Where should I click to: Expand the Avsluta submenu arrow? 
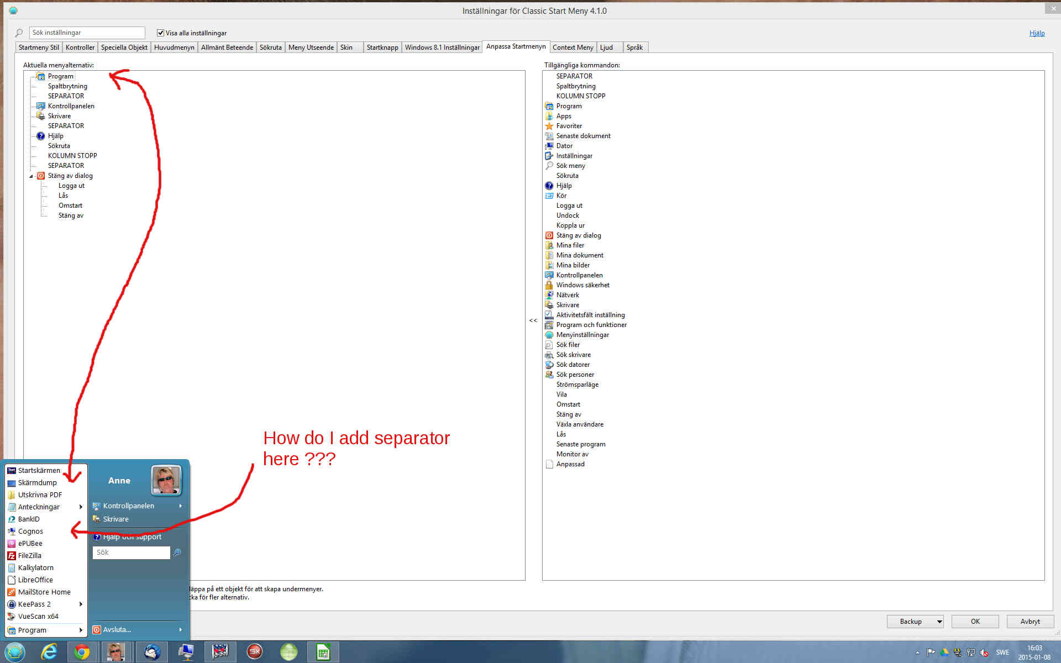point(181,630)
